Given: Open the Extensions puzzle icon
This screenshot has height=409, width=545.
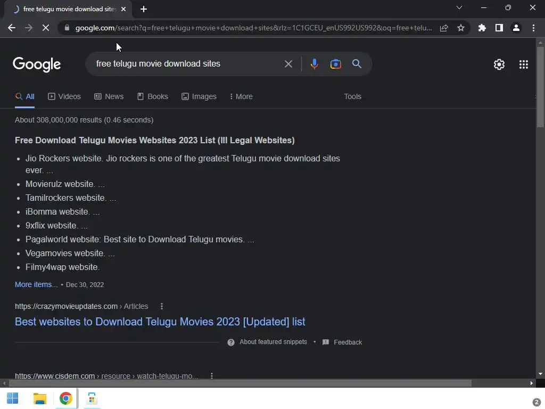Looking at the screenshot, I should [x=482, y=28].
